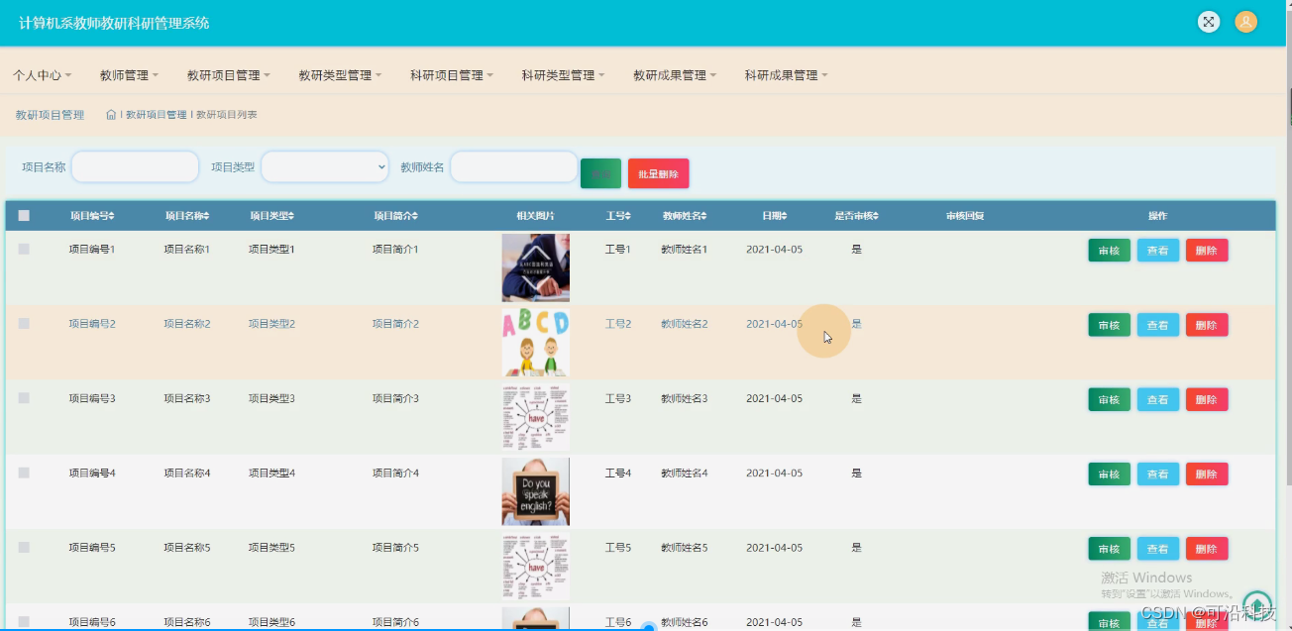
Task: Click the 教研项目列表 breadcrumb text
Action: click(x=227, y=115)
